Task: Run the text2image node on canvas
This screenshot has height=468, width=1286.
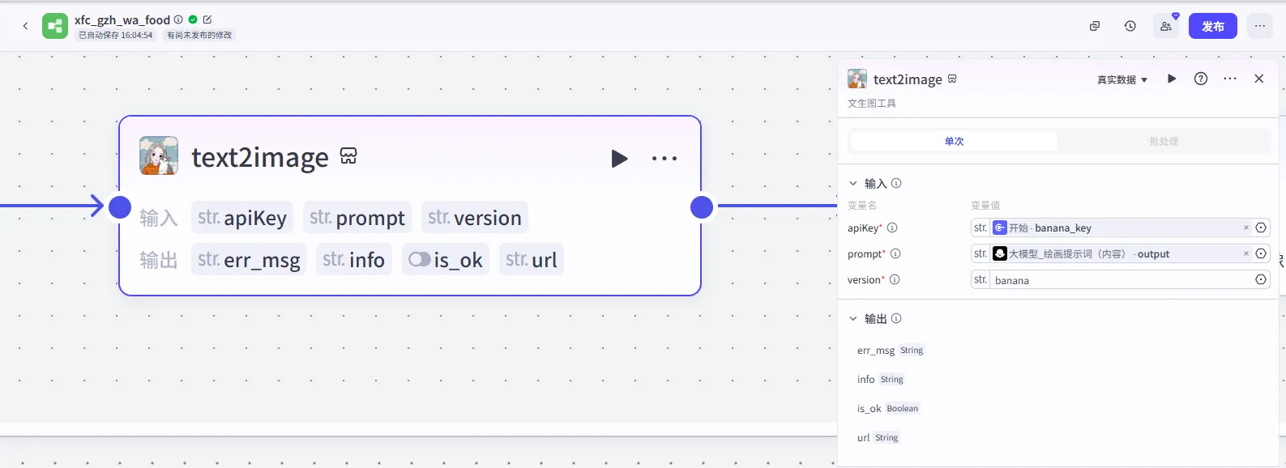Action: point(619,159)
